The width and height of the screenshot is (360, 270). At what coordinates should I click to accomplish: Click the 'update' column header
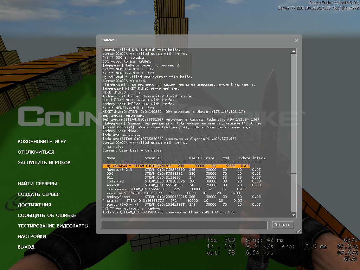244,158
